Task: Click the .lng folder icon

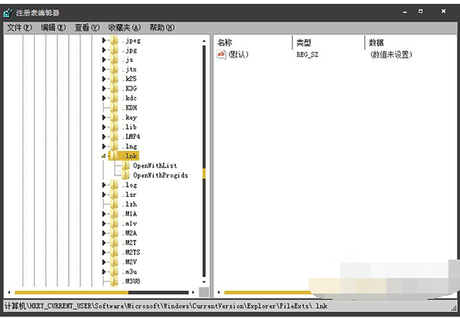Action: 114,146
